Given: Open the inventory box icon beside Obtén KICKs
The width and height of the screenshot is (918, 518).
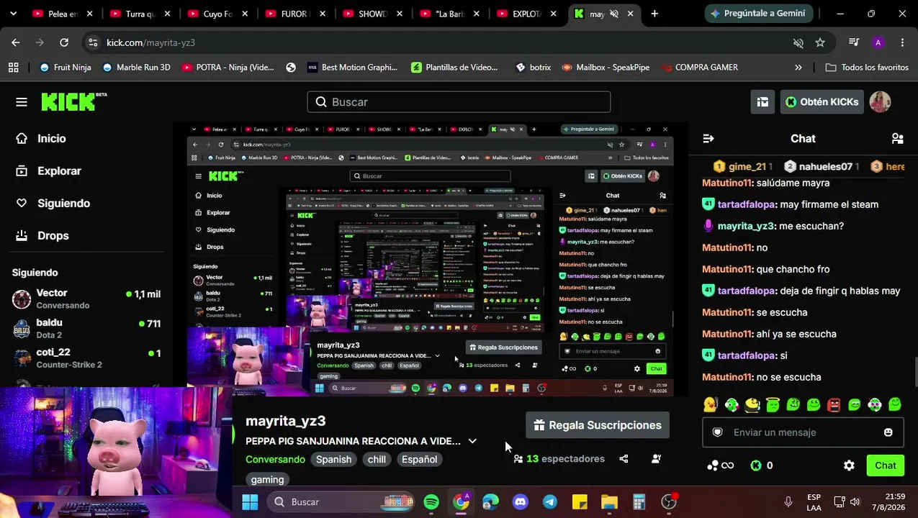Looking at the screenshot, I should point(762,102).
